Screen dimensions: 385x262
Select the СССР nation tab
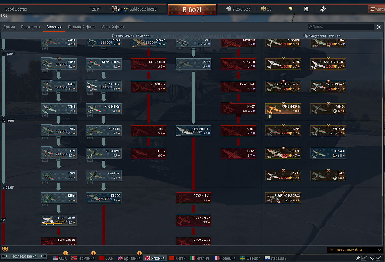(x=106, y=258)
